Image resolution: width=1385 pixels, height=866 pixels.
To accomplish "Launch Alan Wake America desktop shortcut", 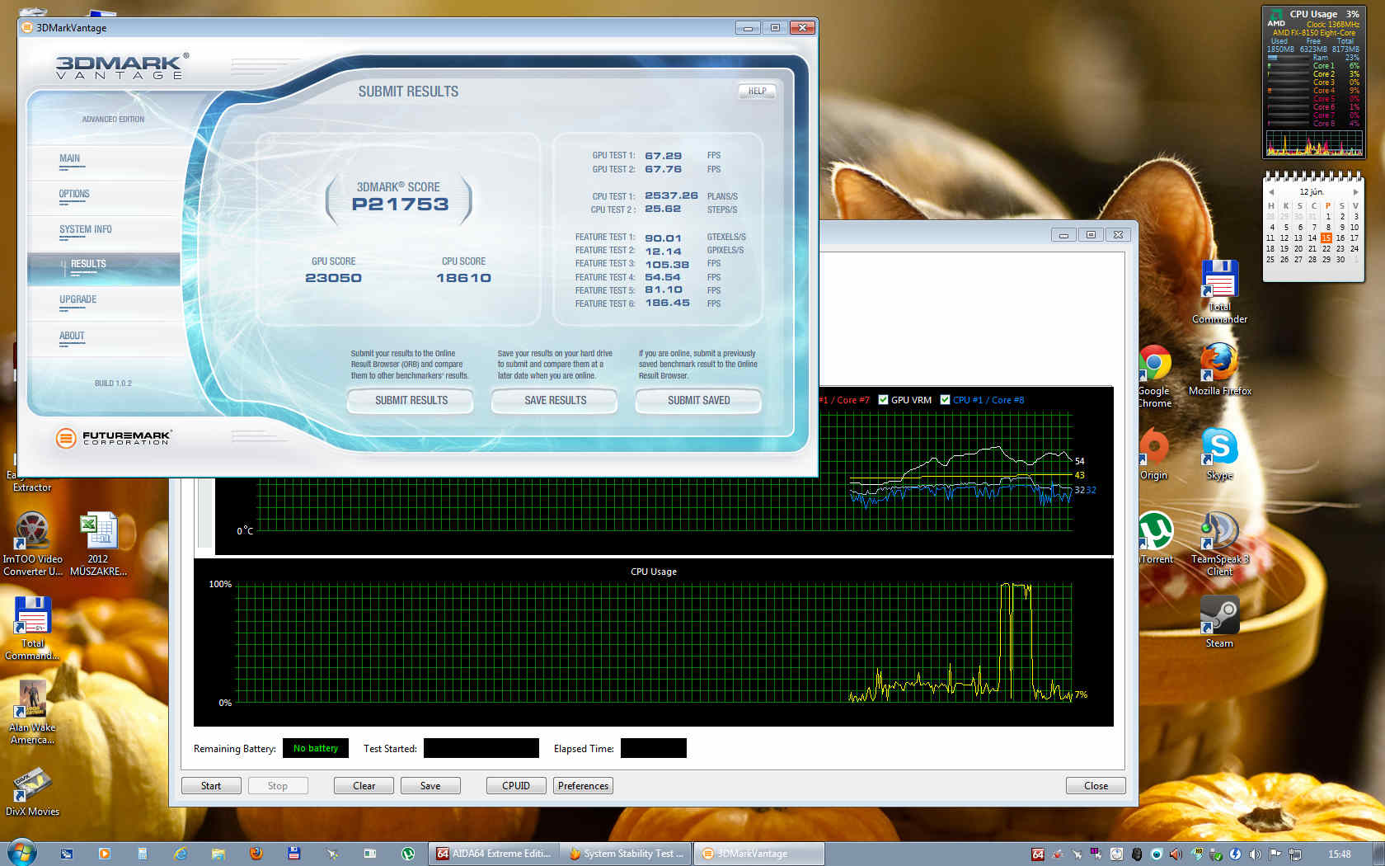I will point(32,712).
